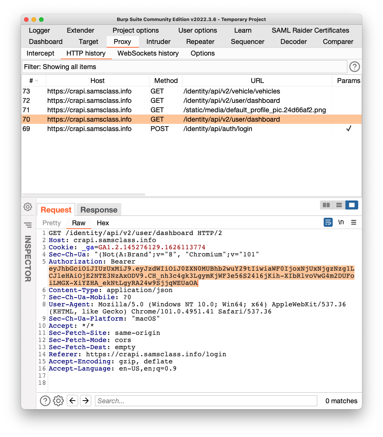Image resolution: width=383 pixels, height=437 pixels.
Task: Switch to Comparer tab
Action: tap(338, 42)
